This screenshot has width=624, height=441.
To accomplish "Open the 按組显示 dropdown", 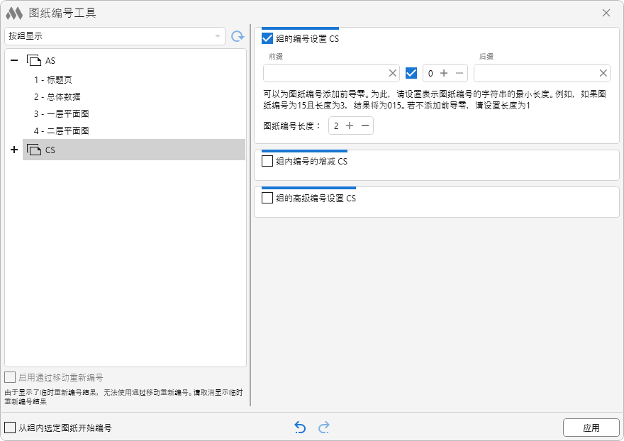I will 114,36.
